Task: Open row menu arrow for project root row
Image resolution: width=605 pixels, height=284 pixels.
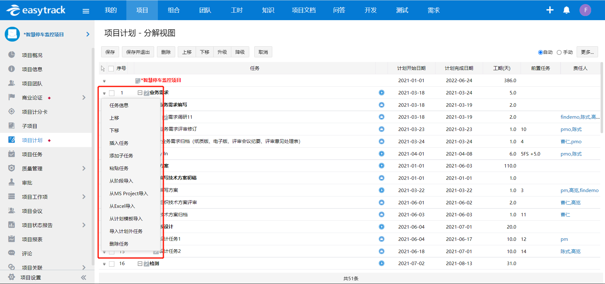Action: pos(104,81)
